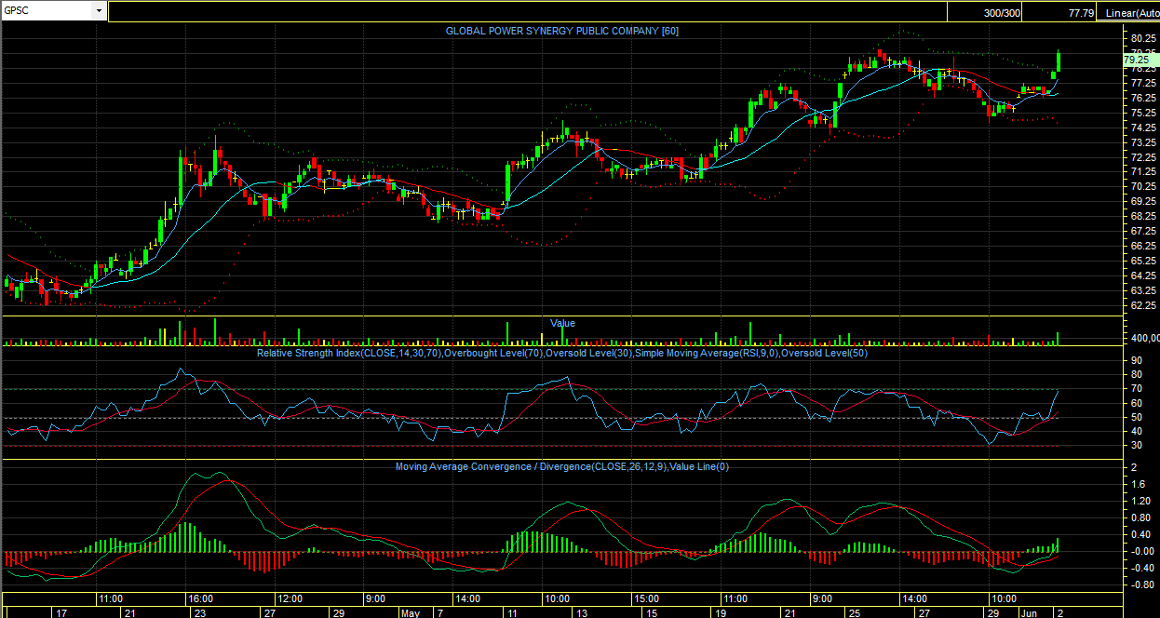Click the Linear(Auto scale mode label
This screenshot has width=1160, height=618.
coord(1132,13)
